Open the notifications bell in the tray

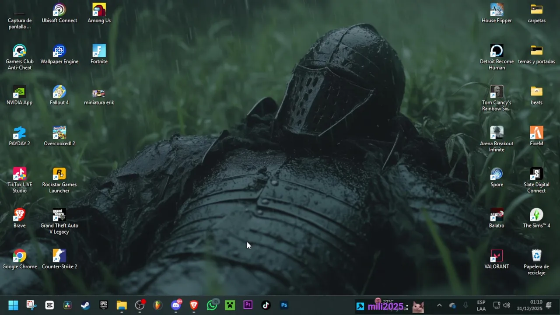pos(549,305)
